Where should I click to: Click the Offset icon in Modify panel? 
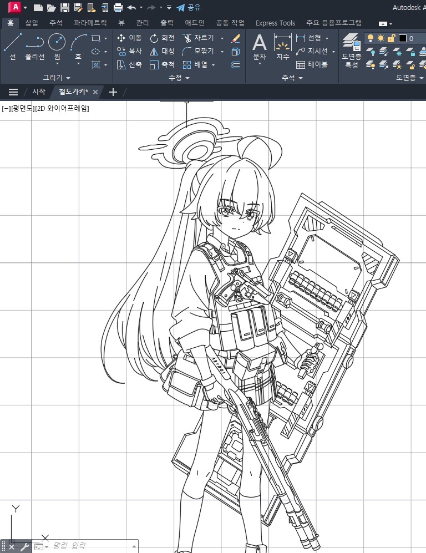(235, 65)
